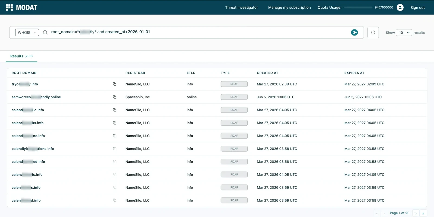Click samworces...endly.online domain text
This screenshot has width=434, height=217.
36,97
